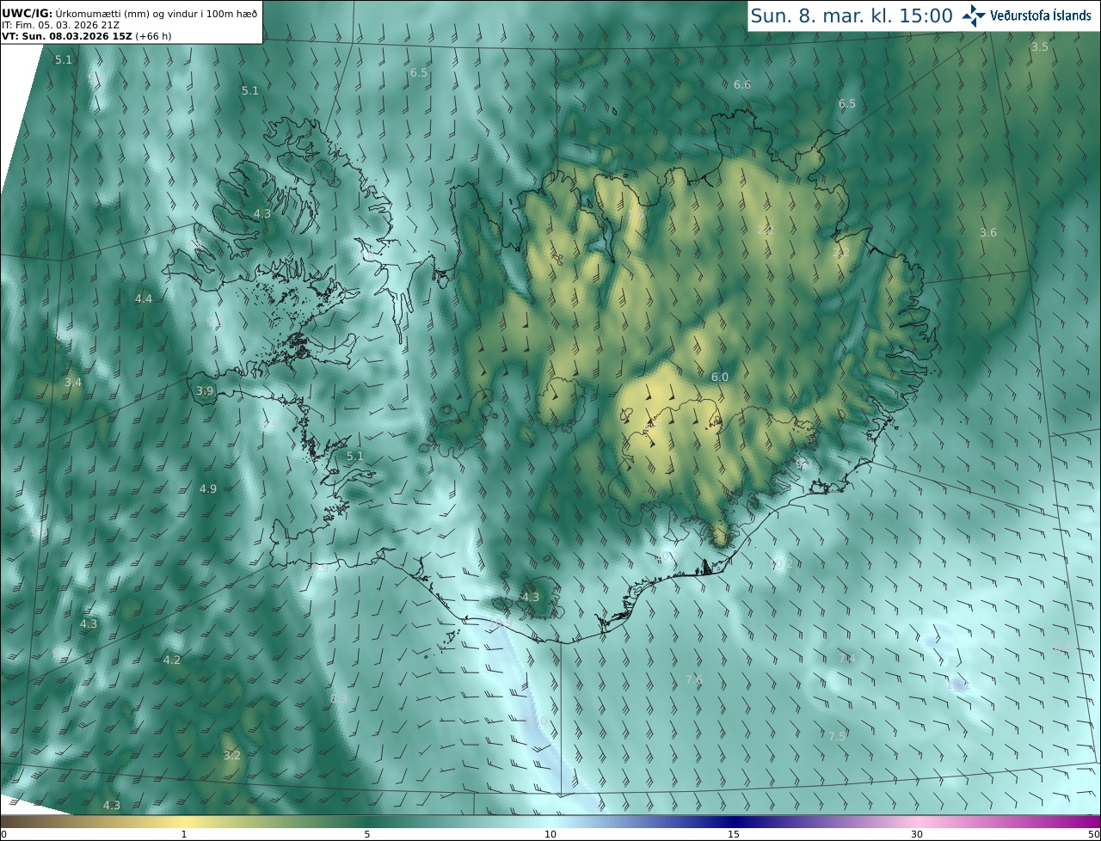Screen dimensions: 1101x841
Task: Click the map value label 7.6
Action: pos(694,679)
